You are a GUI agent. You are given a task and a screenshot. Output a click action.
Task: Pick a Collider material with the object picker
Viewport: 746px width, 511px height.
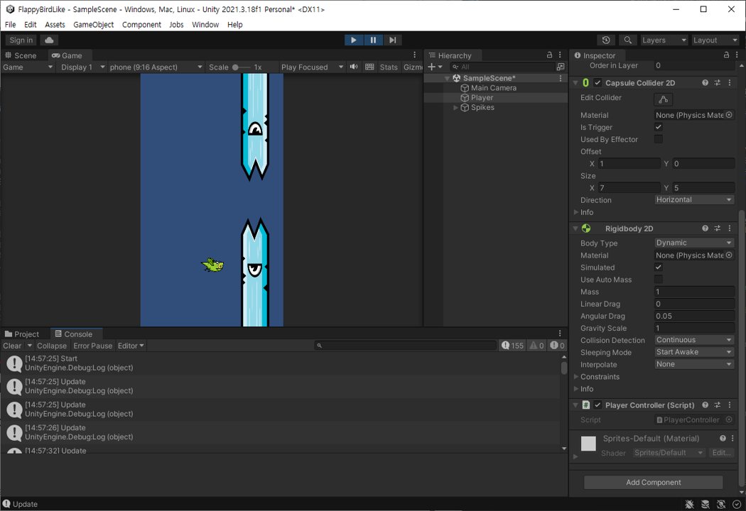pyautogui.click(x=729, y=115)
